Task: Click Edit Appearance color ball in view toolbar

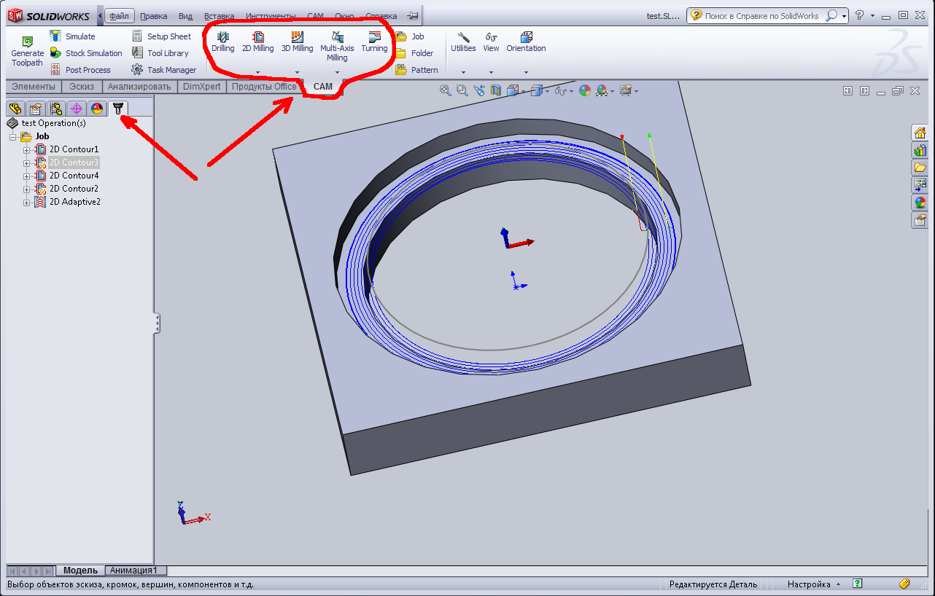Action: pyautogui.click(x=584, y=90)
